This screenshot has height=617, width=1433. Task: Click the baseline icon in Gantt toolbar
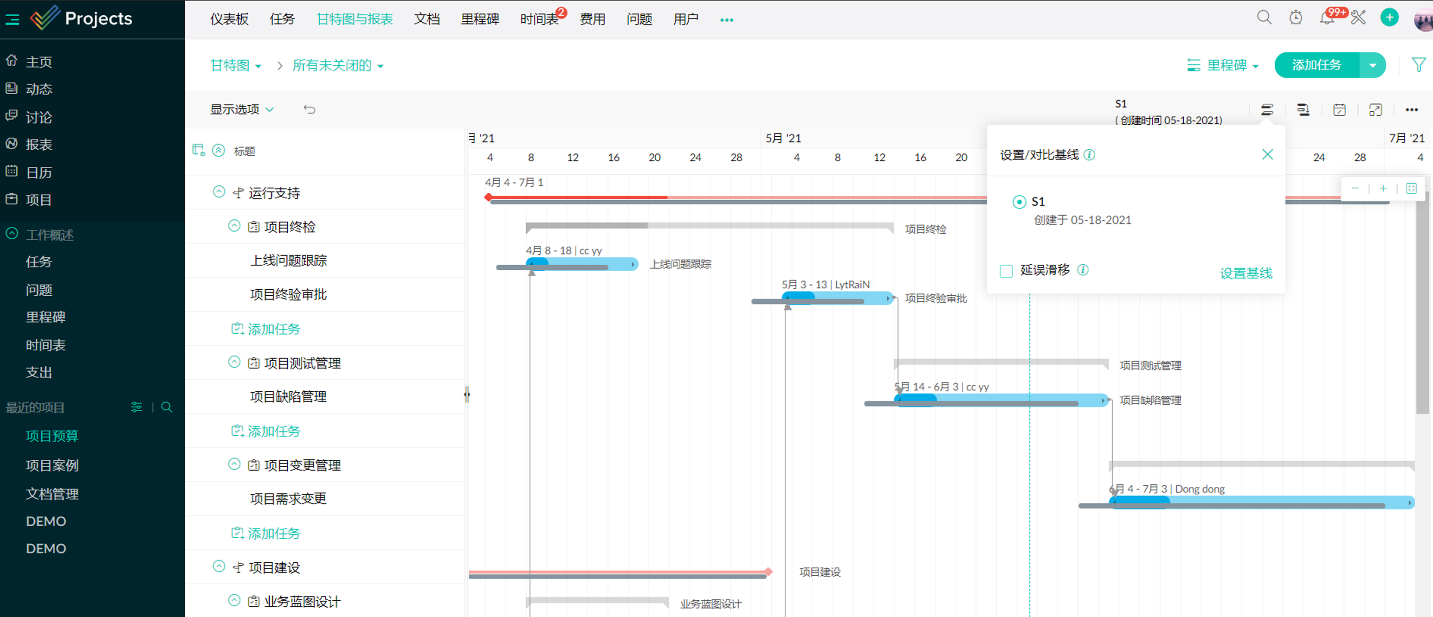click(x=1267, y=109)
